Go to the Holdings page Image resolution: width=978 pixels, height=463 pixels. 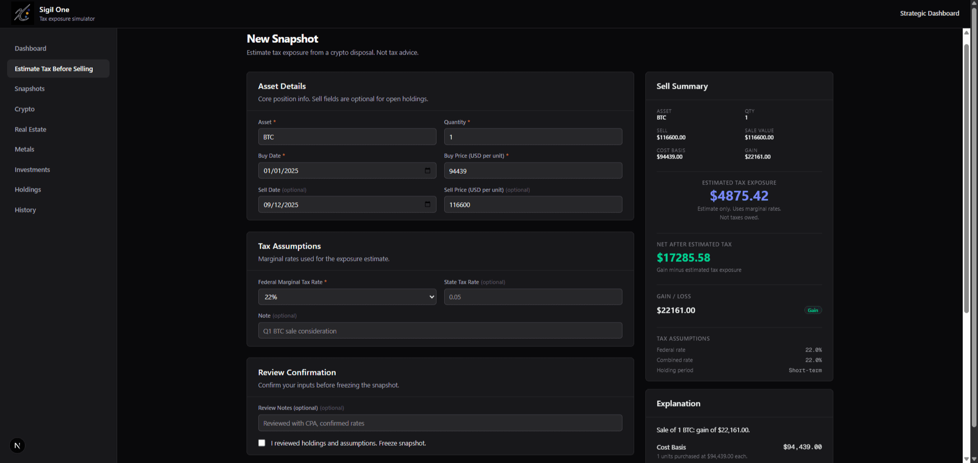[28, 189]
